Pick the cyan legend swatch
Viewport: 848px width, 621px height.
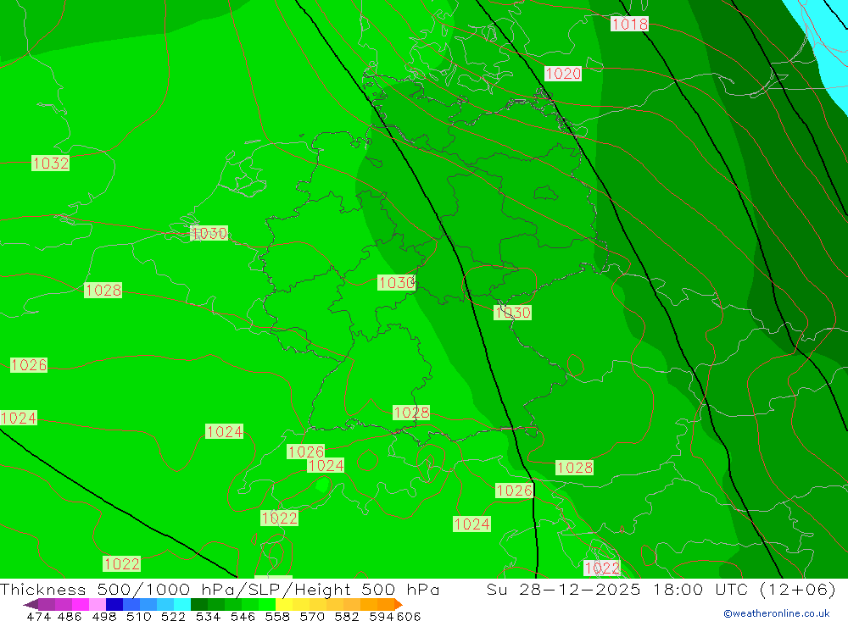pos(182,604)
